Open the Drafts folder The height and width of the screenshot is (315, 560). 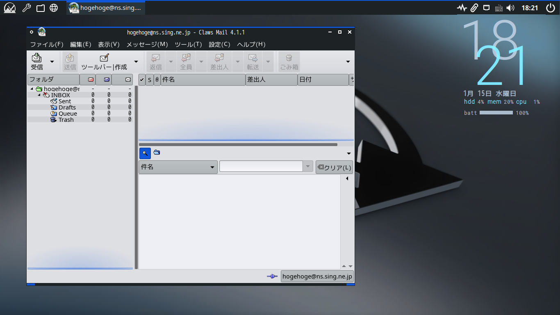67,107
